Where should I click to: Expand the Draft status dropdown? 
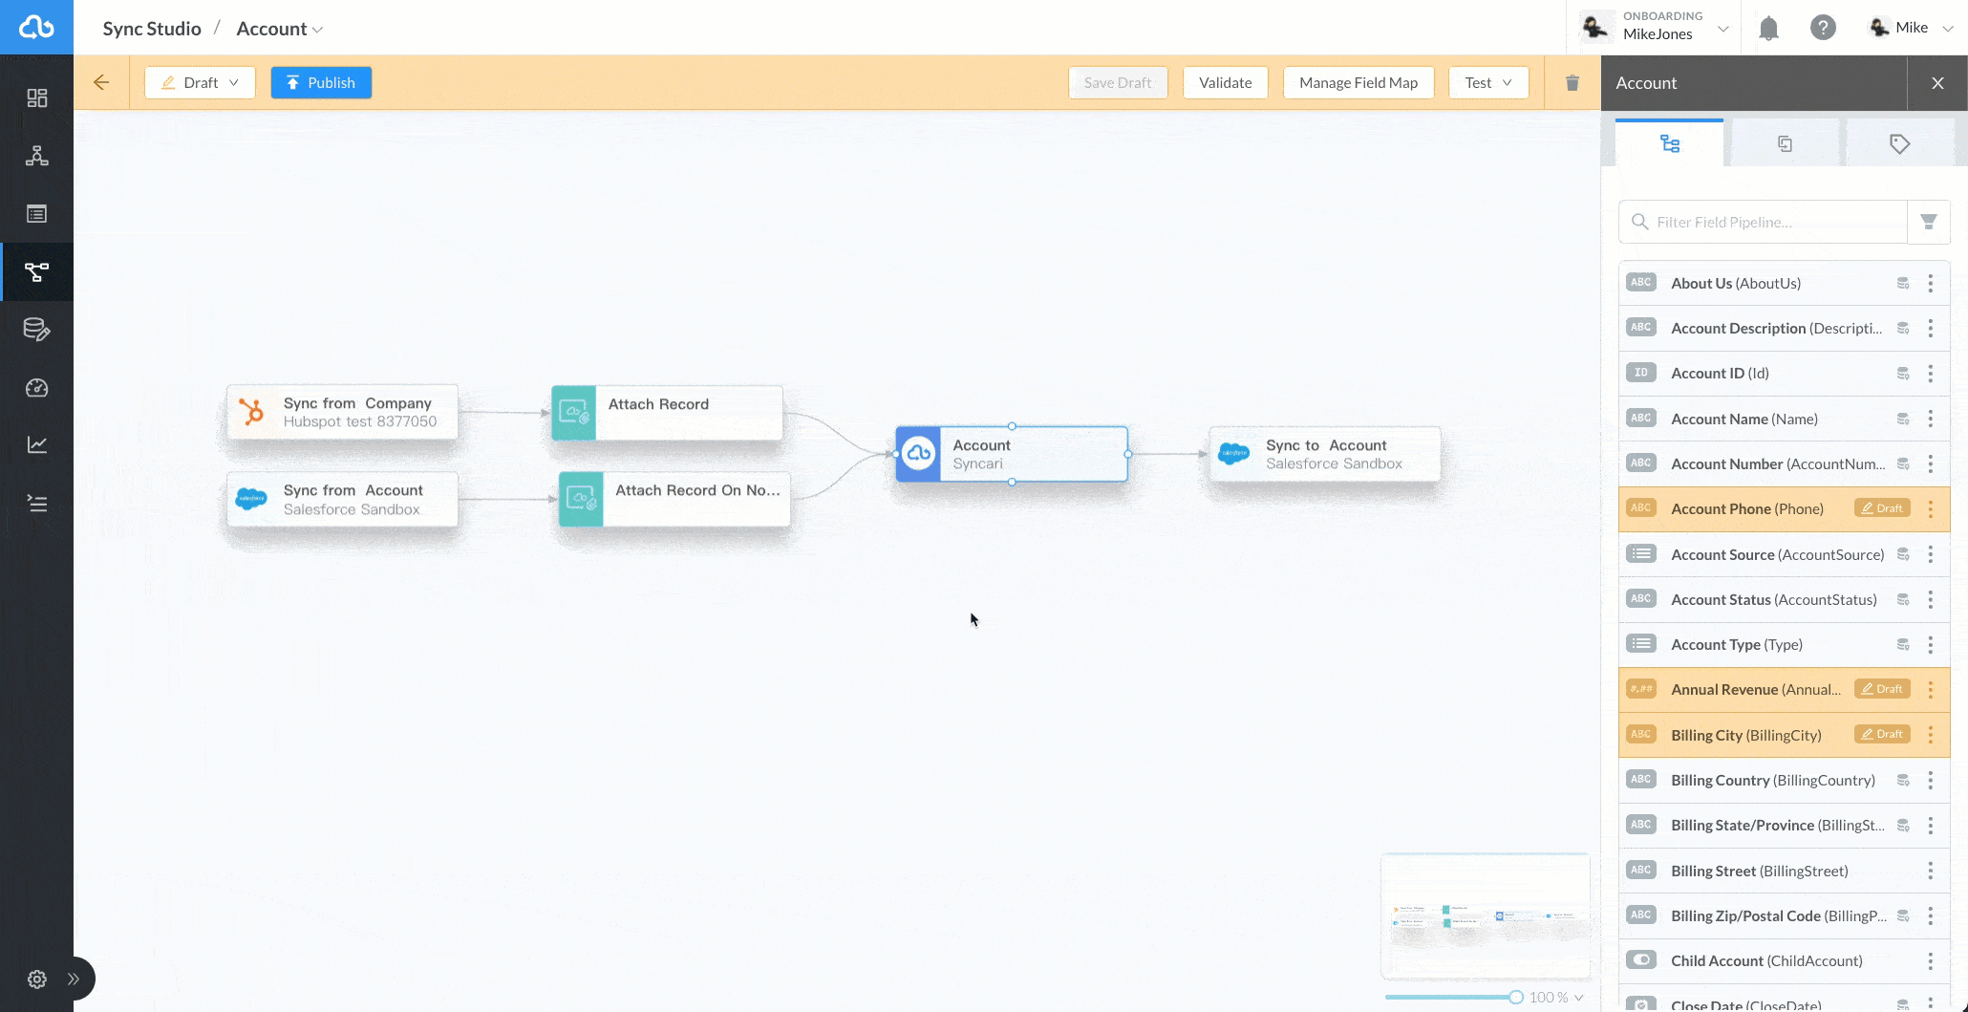tap(200, 82)
